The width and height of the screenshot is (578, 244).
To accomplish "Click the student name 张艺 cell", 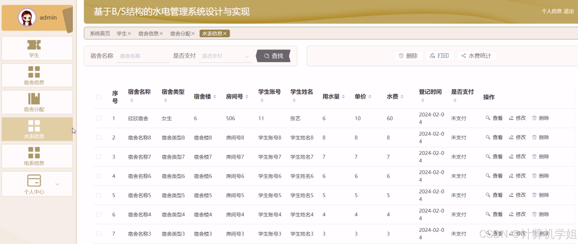I will tap(295, 118).
